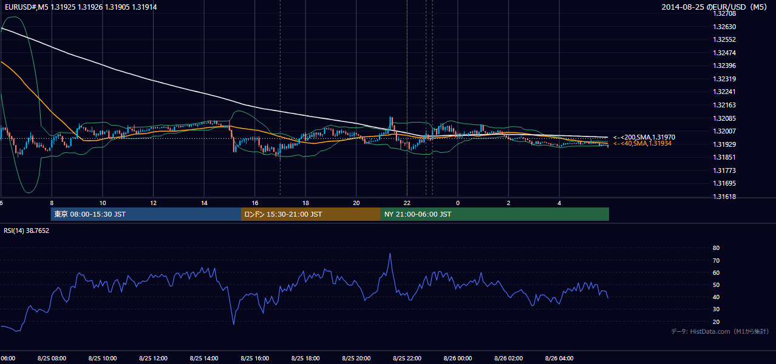Select the 東京 08:00-15:30 JST session bar
The image size is (776, 364).
tap(146, 214)
